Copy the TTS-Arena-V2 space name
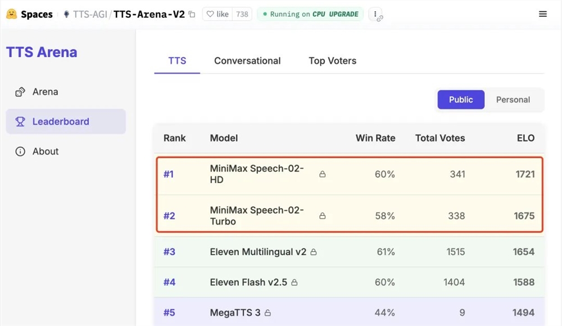Viewport: 562px width, 326px height. pos(192,15)
